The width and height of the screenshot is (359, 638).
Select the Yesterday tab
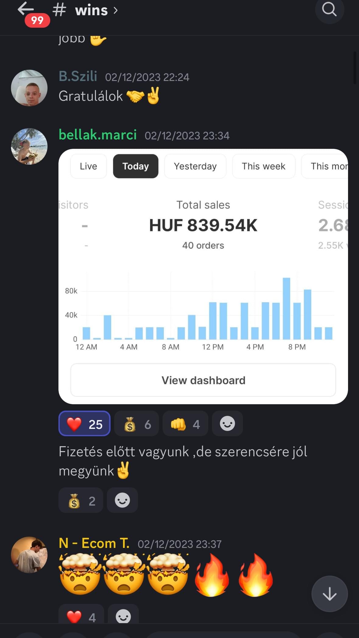point(195,166)
